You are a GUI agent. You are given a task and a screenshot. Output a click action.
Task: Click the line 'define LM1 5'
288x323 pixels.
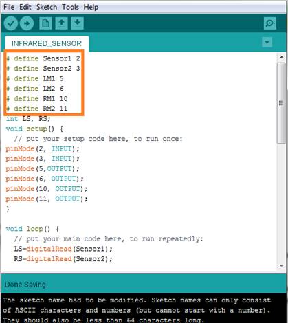(35, 78)
